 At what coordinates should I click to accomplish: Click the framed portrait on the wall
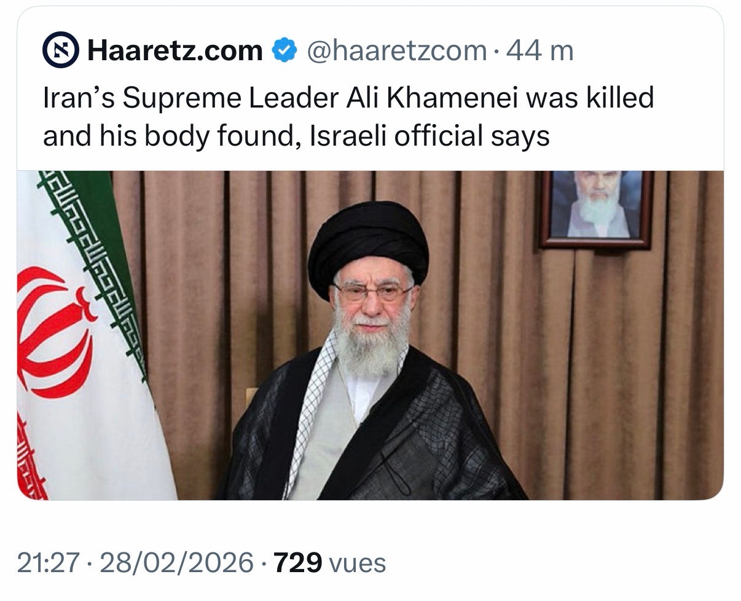tap(595, 209)
